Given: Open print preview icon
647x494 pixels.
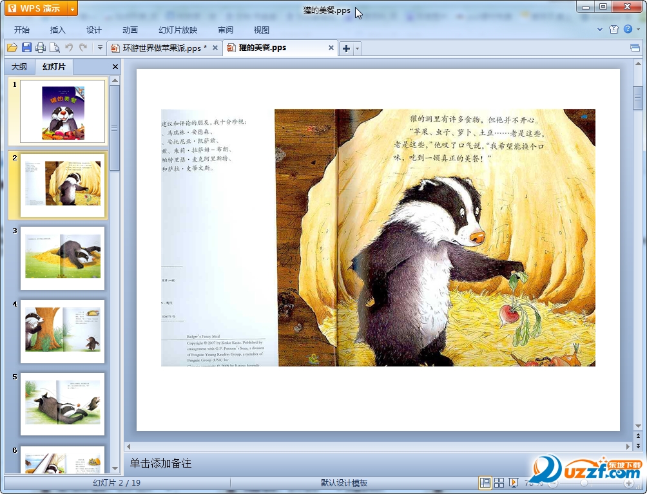Looking at the screenshot, I should (55, 48).
